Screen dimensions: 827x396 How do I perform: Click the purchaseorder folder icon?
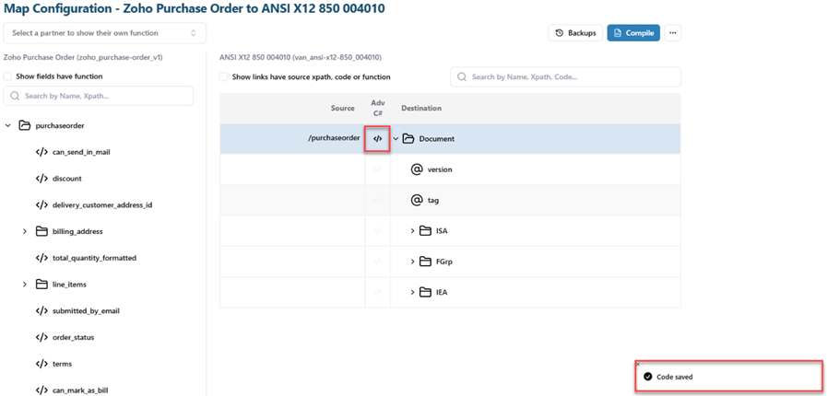[x=24, y=125]
